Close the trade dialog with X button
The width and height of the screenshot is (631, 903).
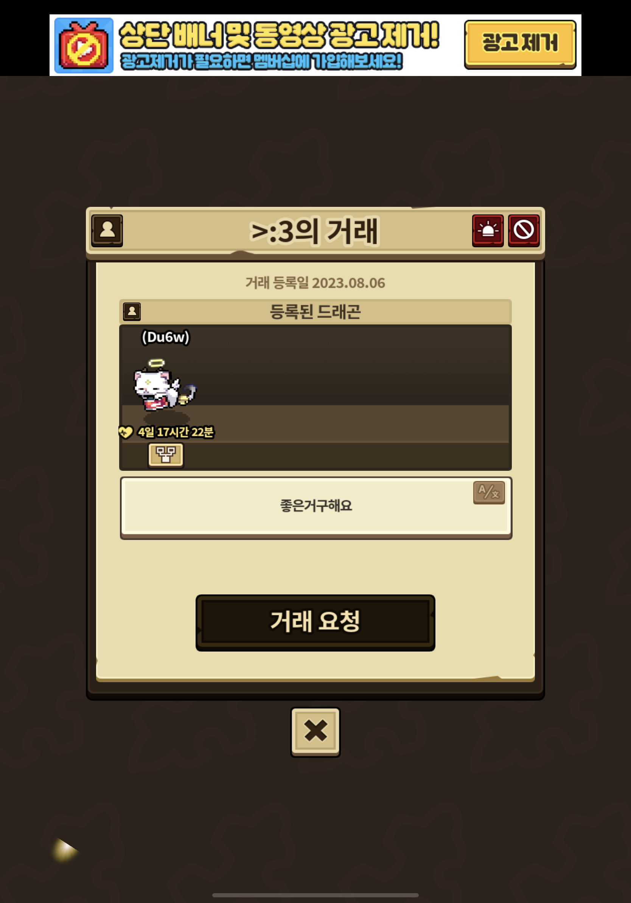click(x=315, y=732)
